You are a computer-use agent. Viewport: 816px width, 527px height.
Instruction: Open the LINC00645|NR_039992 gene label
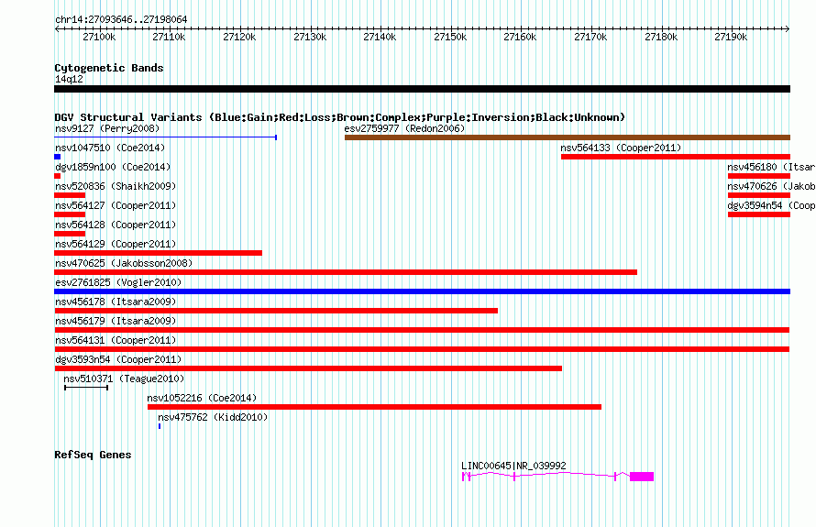[513, 466]
